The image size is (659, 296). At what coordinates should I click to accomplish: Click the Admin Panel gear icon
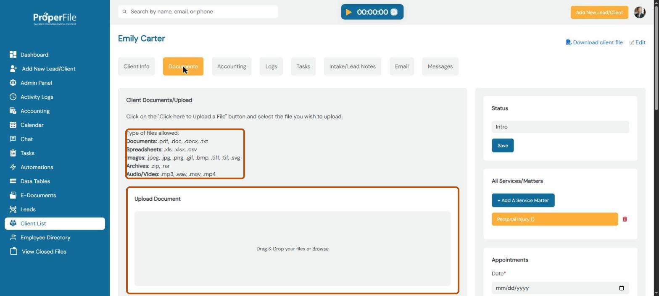click(13, 83)
